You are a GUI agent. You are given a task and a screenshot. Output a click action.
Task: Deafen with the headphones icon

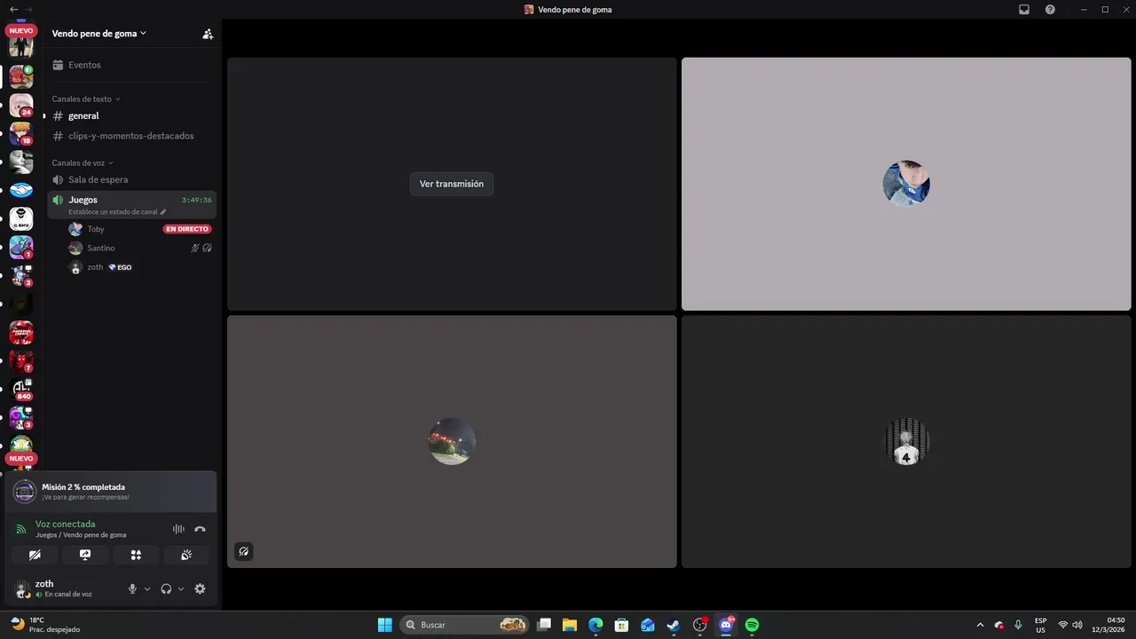tap(166, 588)
